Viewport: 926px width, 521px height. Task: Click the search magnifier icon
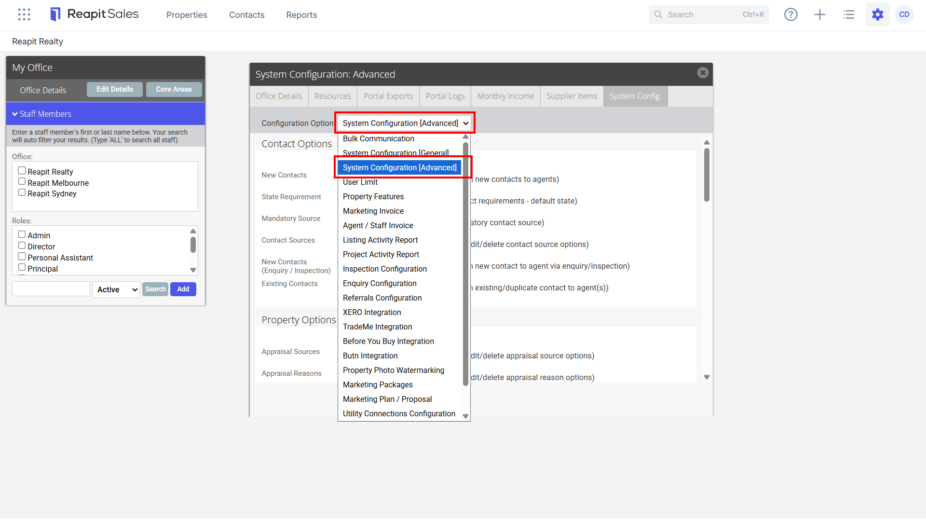658,14
